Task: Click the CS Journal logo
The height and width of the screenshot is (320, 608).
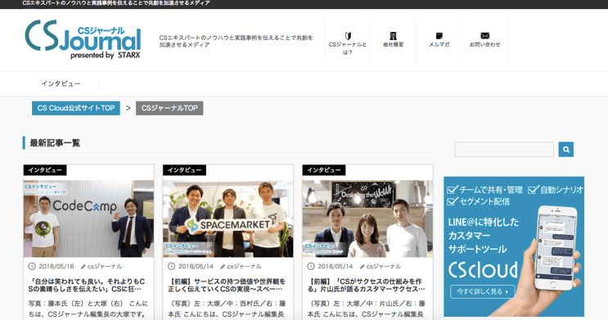Action: (x=83, y=39)
